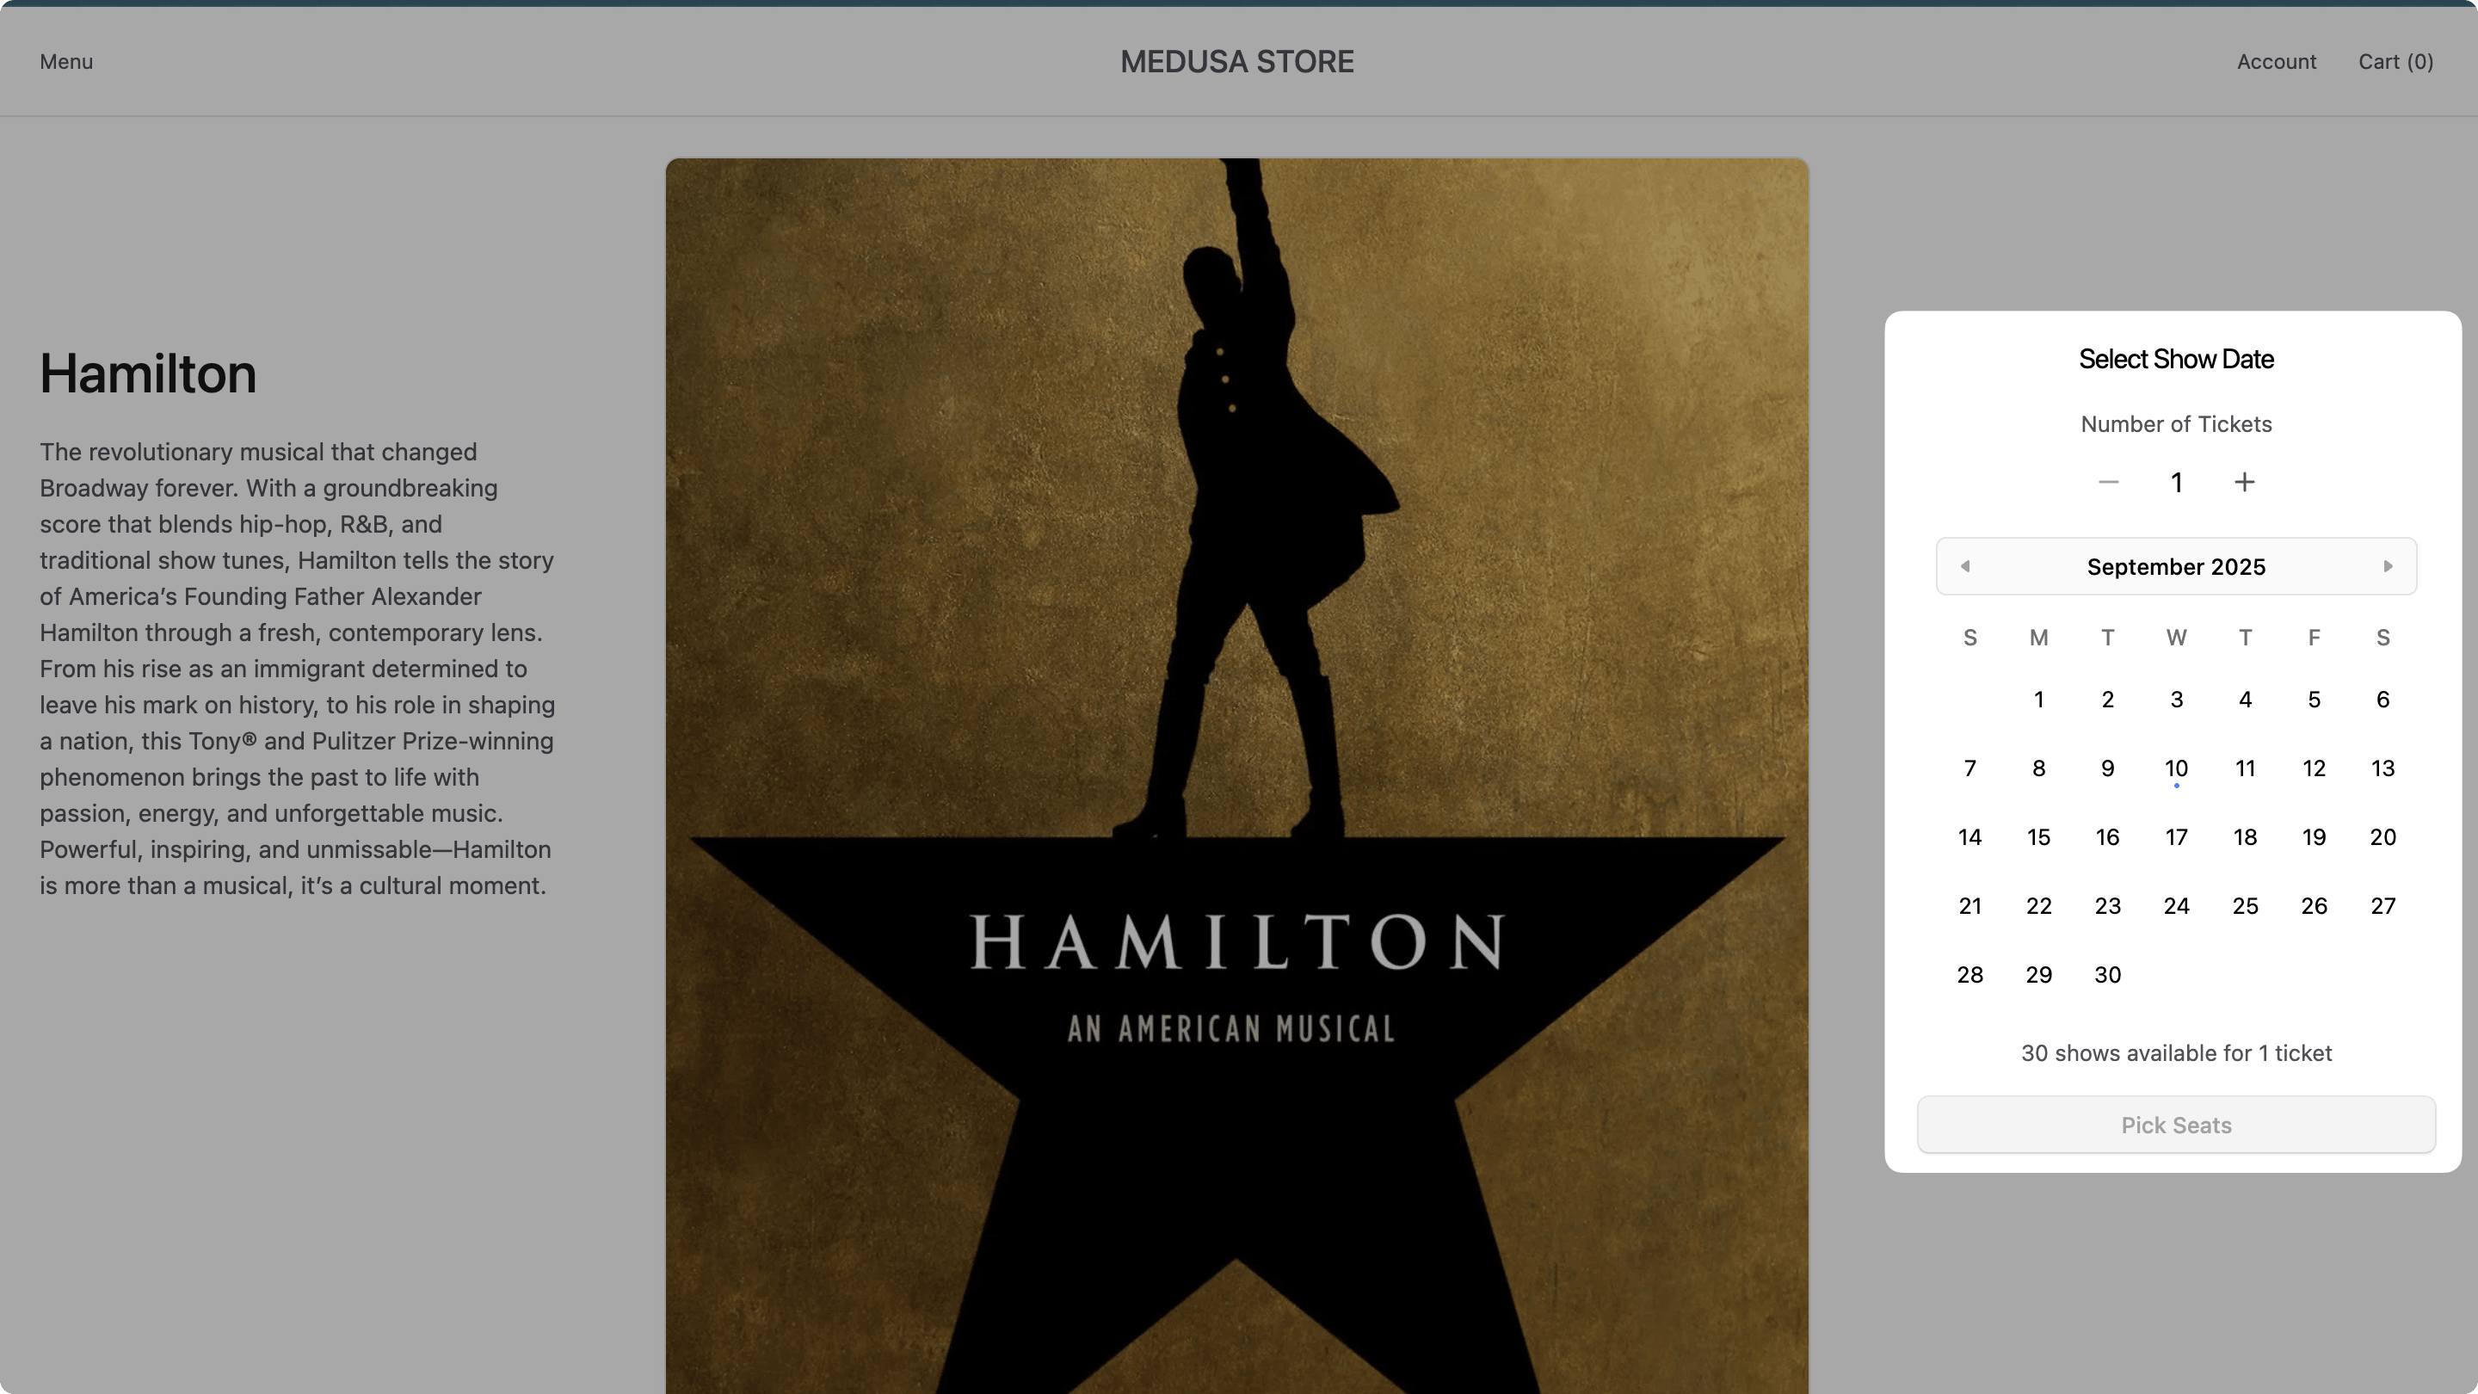Click the Hamilton poster image
Image resolution: width=2478 pixels, height=1394 pixels.
pos(1237,775)
